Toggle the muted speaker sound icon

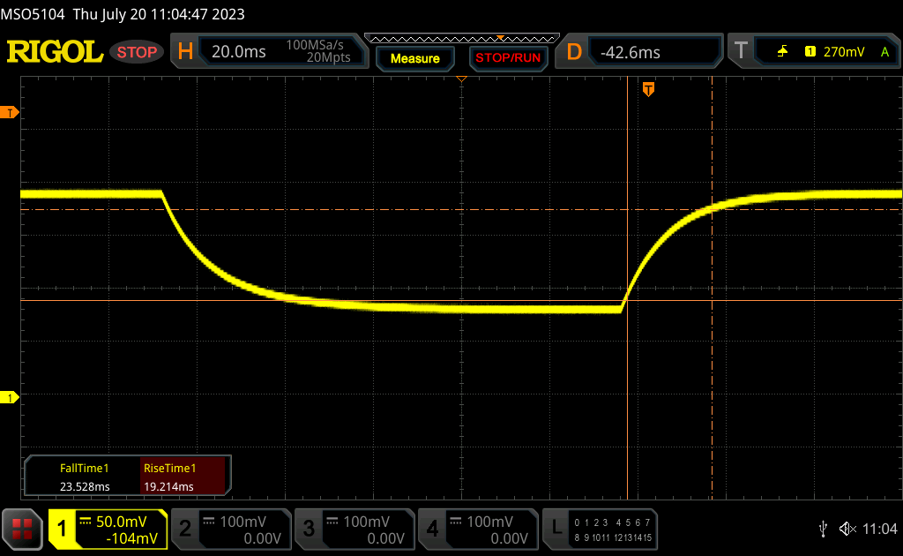pos(847,529)
